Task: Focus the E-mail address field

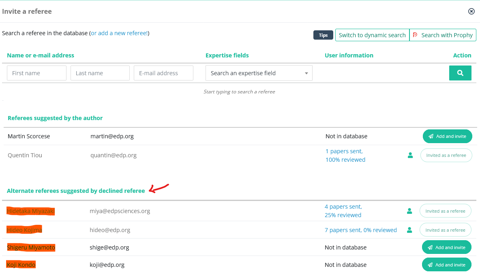Action: (163, 73)
